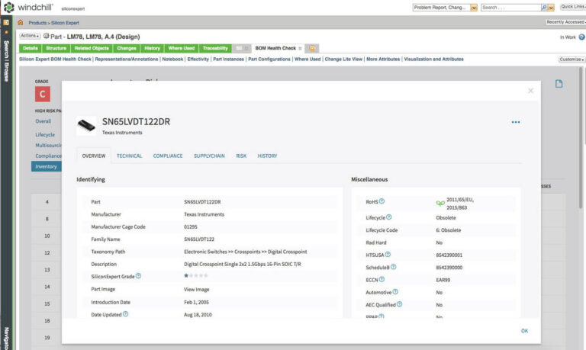Click the Automotive help info icon
The width and height of the screenshot is (586, 350).
click(395, 292)
